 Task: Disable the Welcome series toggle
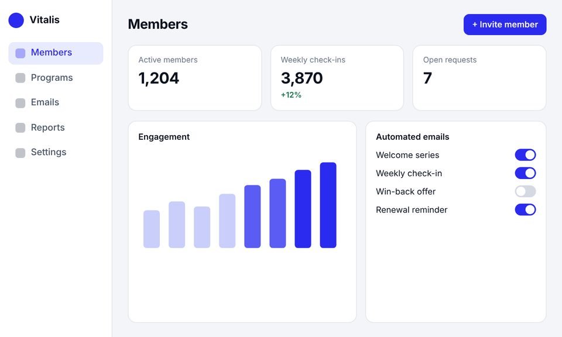[525, 155]
